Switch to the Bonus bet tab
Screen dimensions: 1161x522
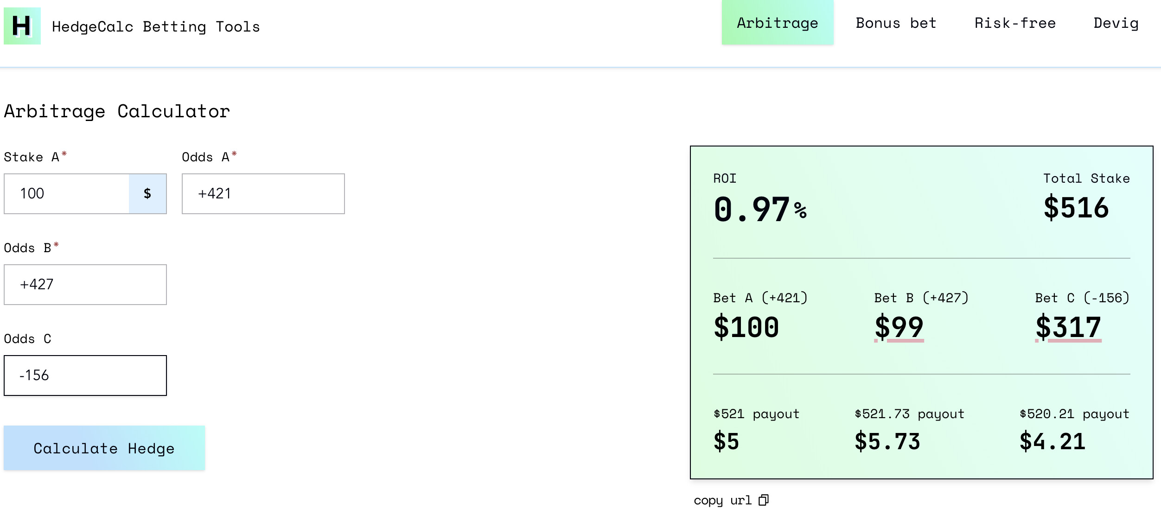(896, 23)
